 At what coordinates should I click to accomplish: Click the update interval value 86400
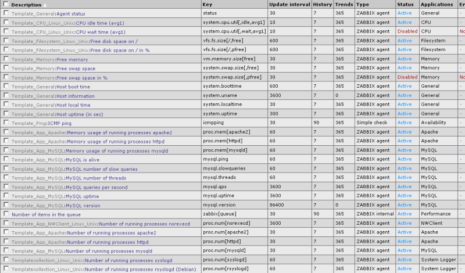(x=277, y=205)
